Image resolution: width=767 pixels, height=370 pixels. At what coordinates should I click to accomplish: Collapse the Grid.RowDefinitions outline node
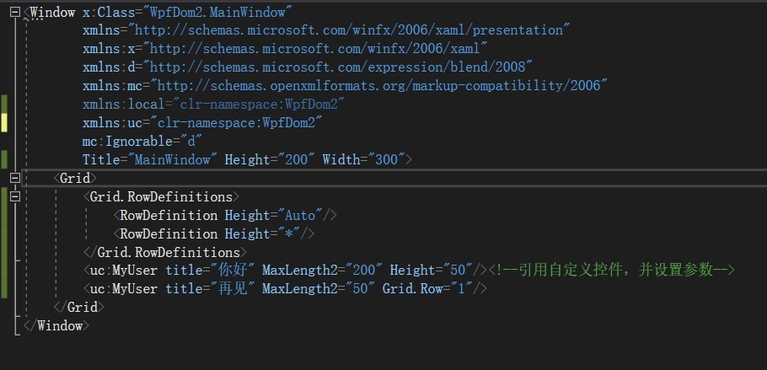pos(15,196)
